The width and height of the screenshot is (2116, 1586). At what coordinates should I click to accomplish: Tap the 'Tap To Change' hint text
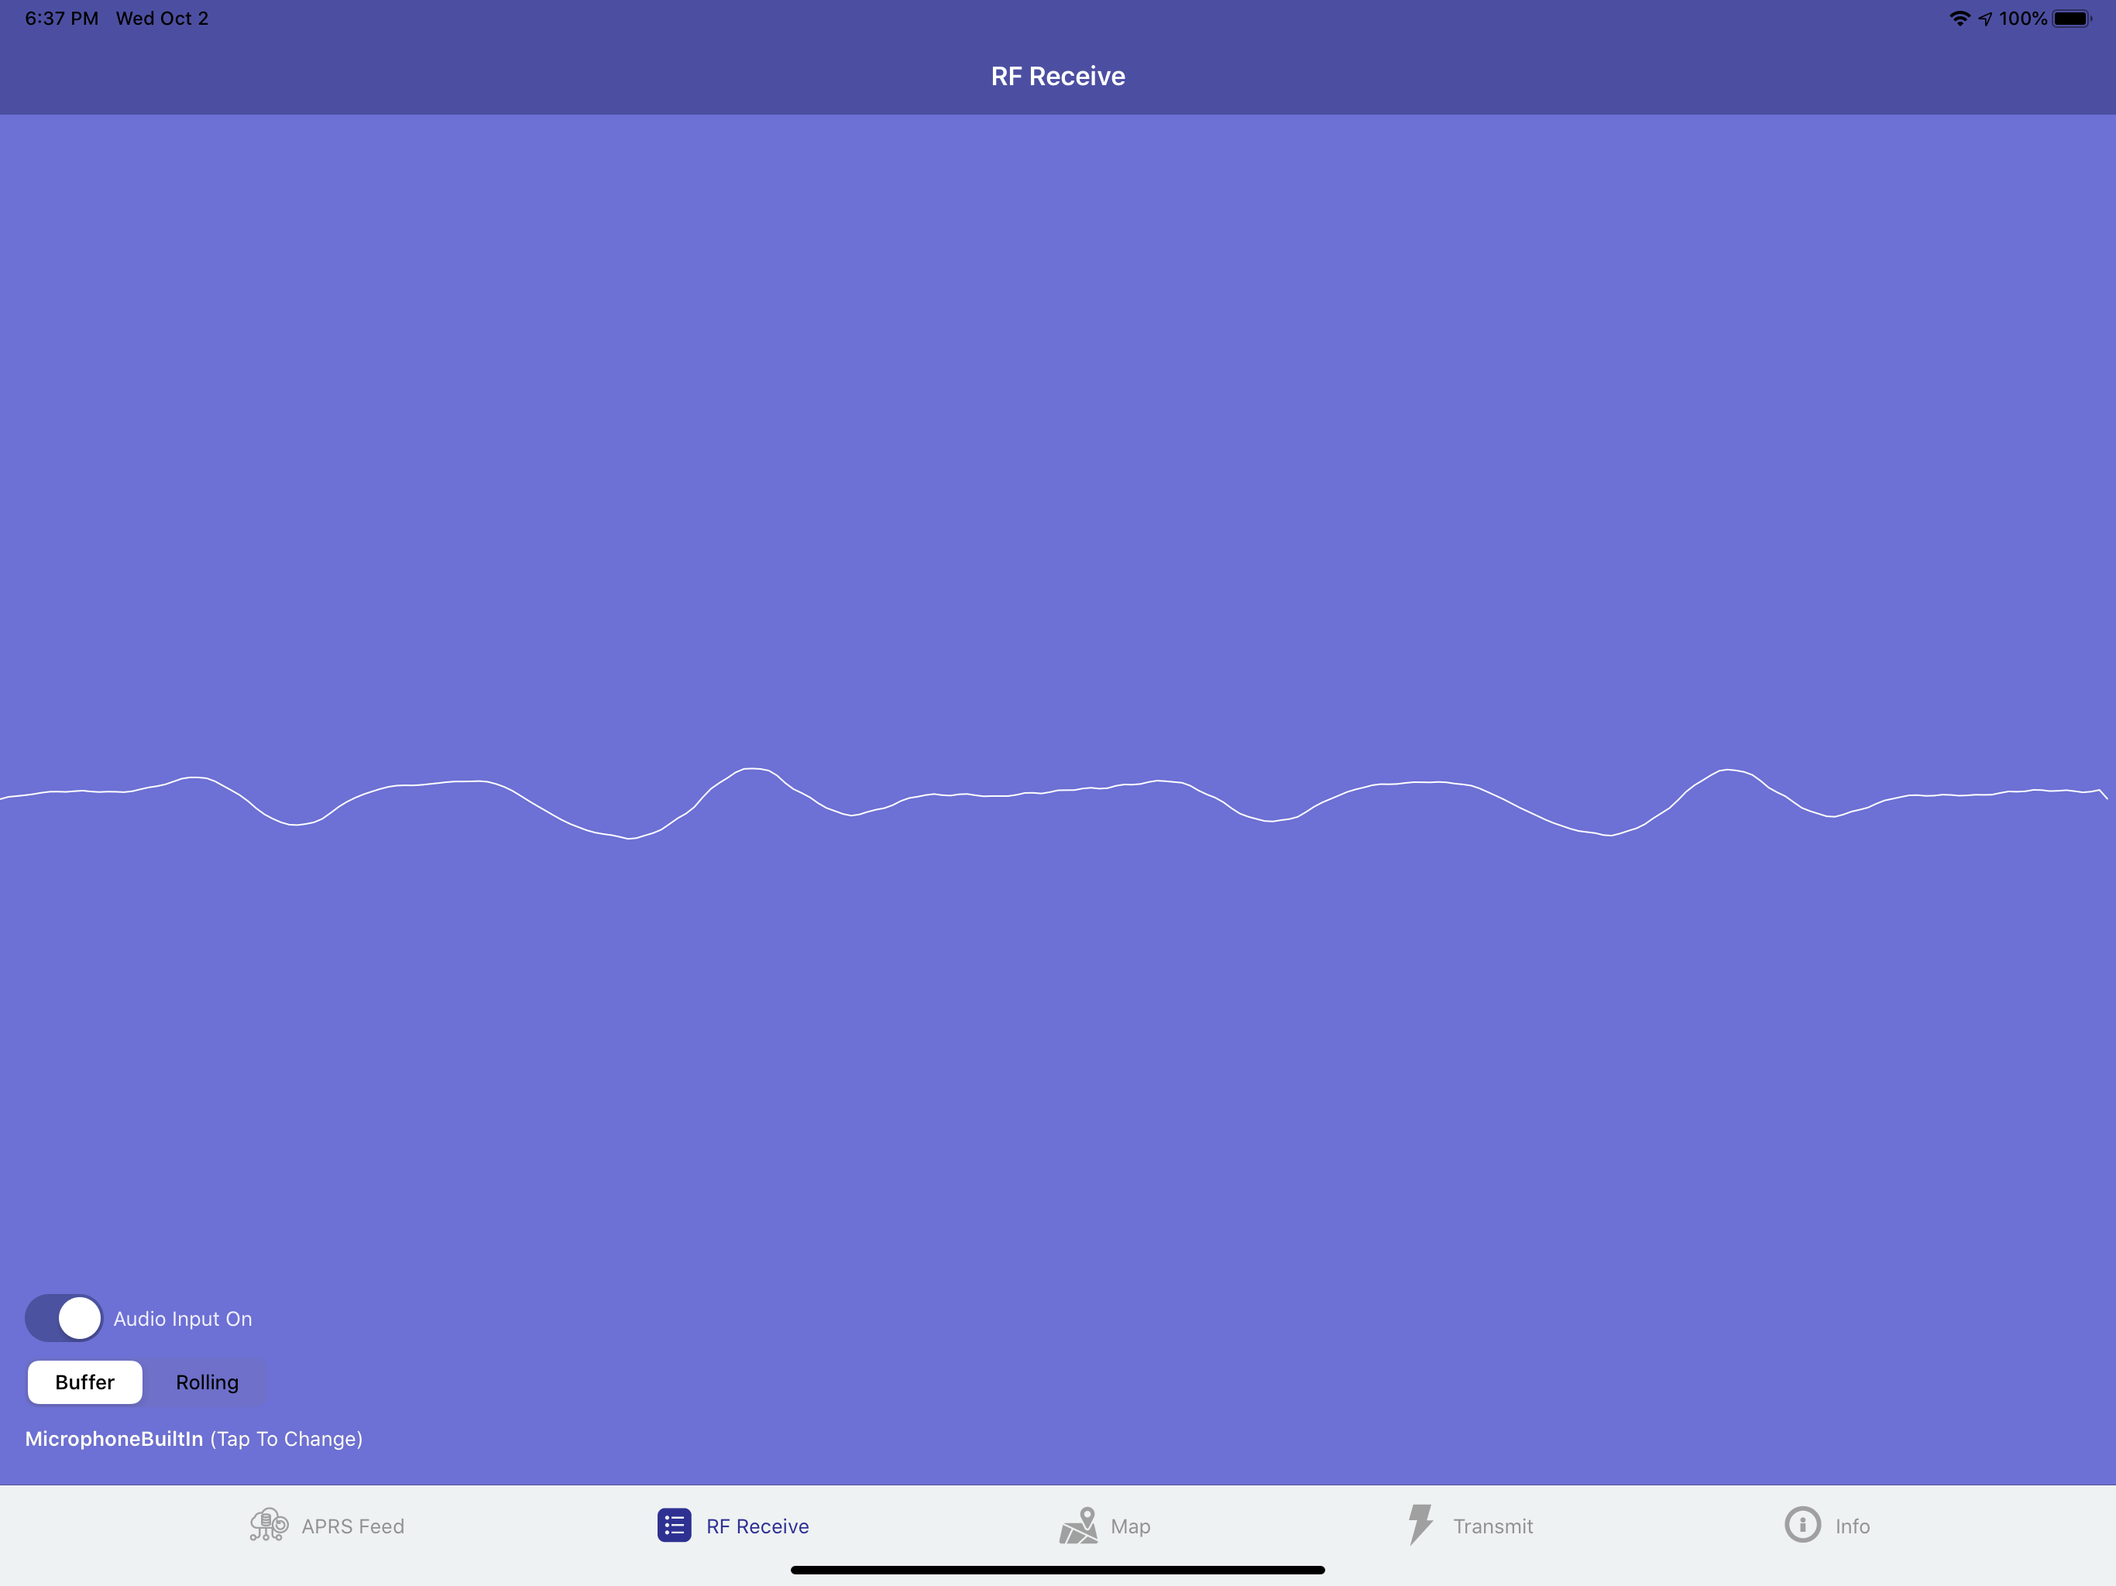click(286, 1439)
